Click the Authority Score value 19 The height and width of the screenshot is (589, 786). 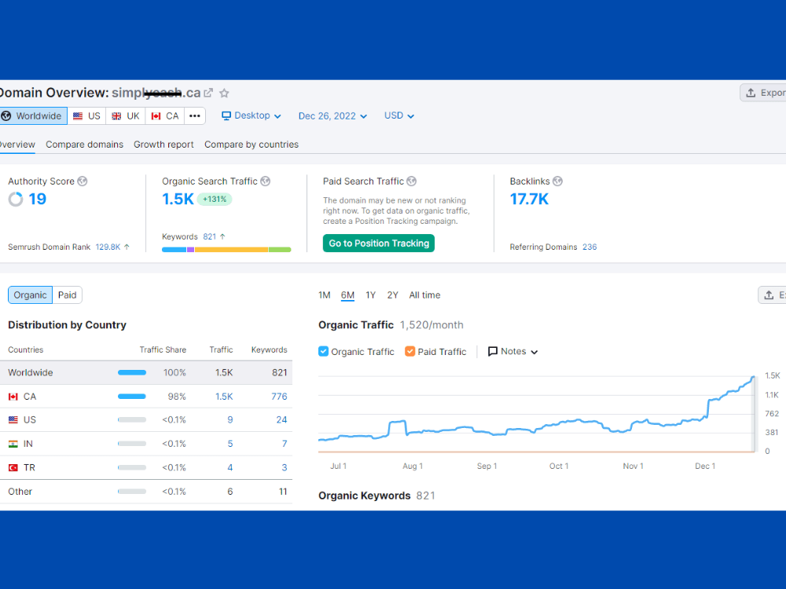click(37, 199)
